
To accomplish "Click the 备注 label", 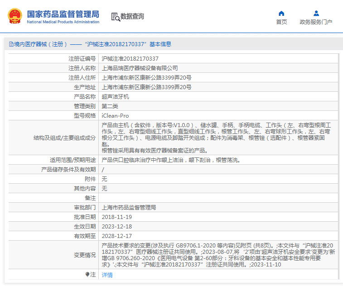I will coord(90,198).
